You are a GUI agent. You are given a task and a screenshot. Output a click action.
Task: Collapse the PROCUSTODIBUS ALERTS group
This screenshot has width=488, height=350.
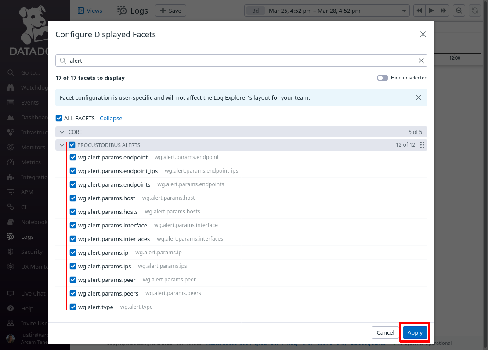(x=62, y=145)
